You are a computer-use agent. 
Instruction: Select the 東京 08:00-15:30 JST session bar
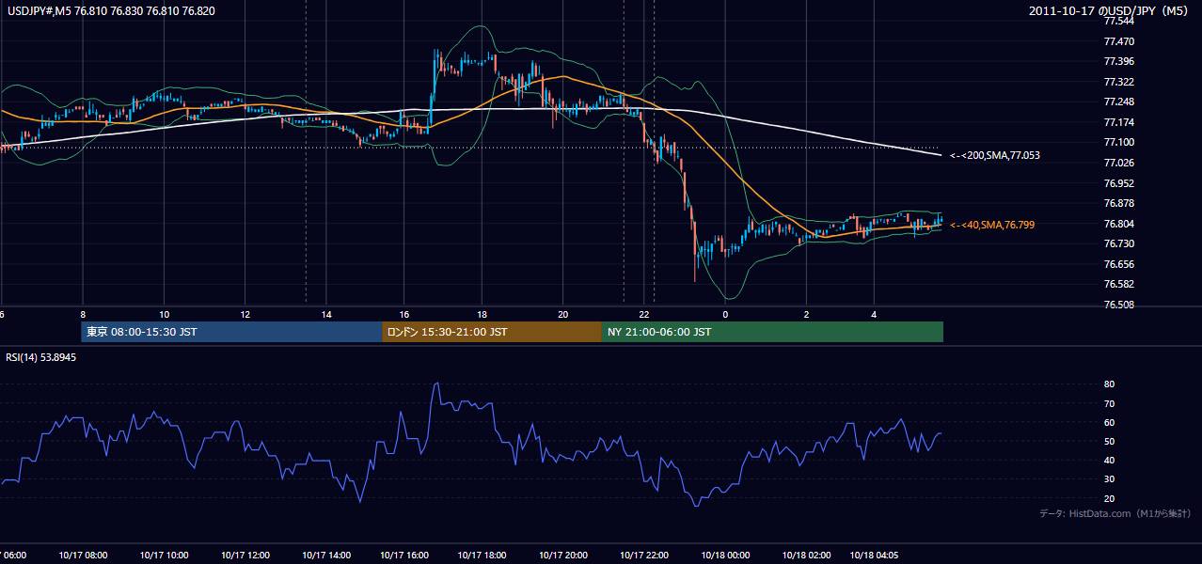tap(231, 332)
